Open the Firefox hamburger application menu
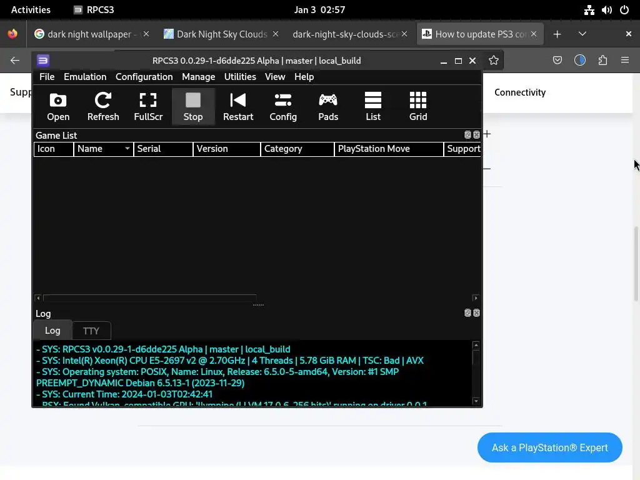The image size is (640, 480). point(625,61)
